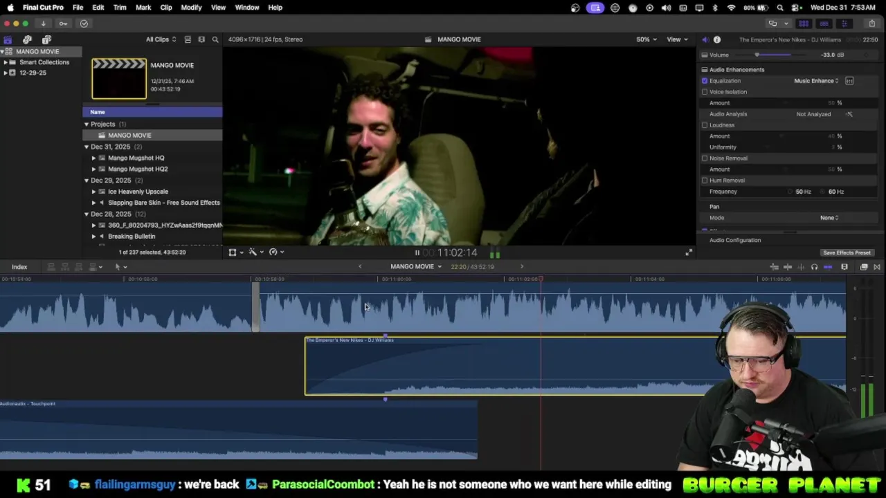Open the Wi-Fi menu bar status

(731, 8)
